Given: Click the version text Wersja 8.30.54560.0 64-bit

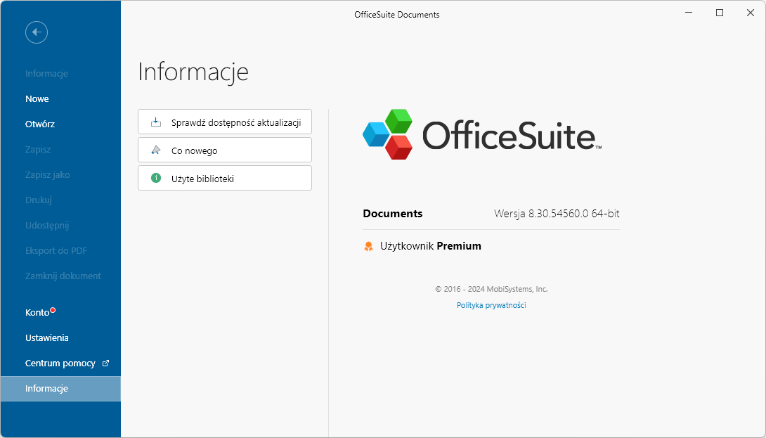Looking at the screenshot, I should point(557,214).
